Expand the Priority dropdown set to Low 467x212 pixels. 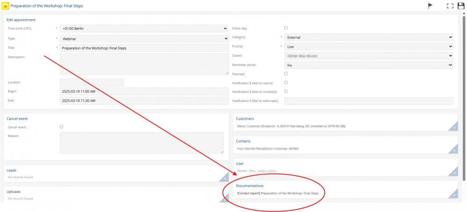(368, 46)
